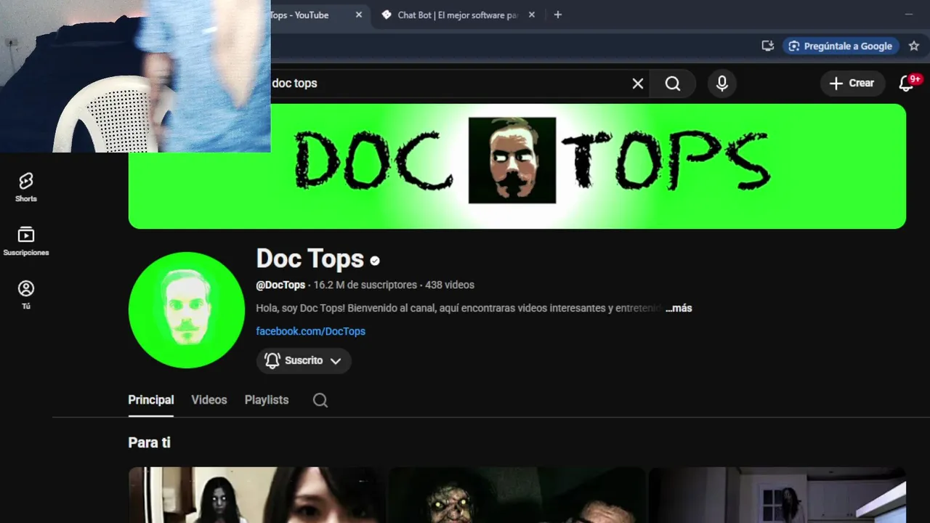Open the middle Para ti video thumbnail

click(517, 495)
